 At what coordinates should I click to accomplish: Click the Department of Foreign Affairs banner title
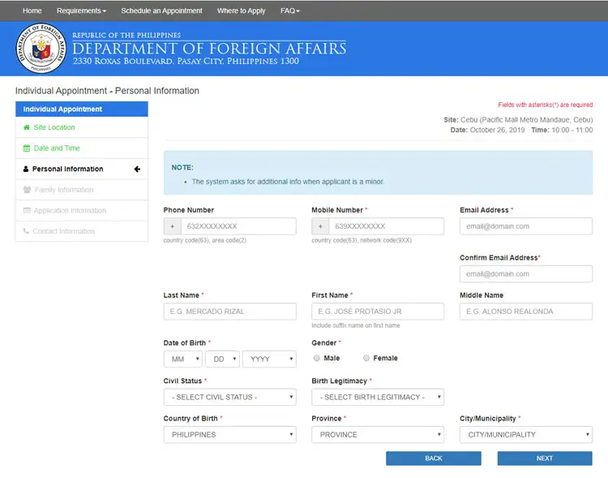click(x=209, y=49)
